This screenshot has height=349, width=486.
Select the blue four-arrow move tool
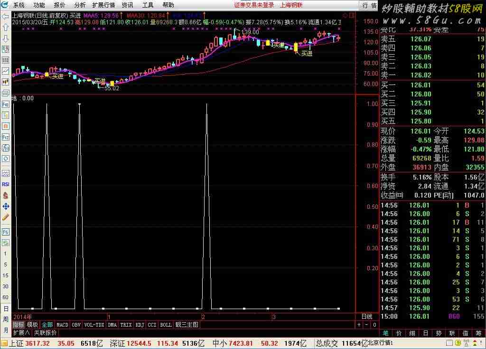click(x=5, y=206)
